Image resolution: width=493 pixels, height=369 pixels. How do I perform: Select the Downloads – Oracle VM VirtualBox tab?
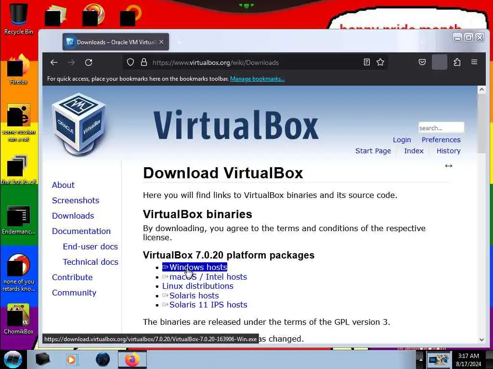(116, 42)
